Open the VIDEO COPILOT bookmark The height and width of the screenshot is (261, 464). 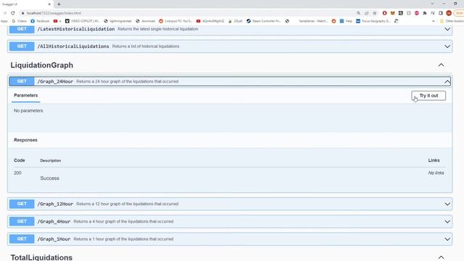coord(82,21)
